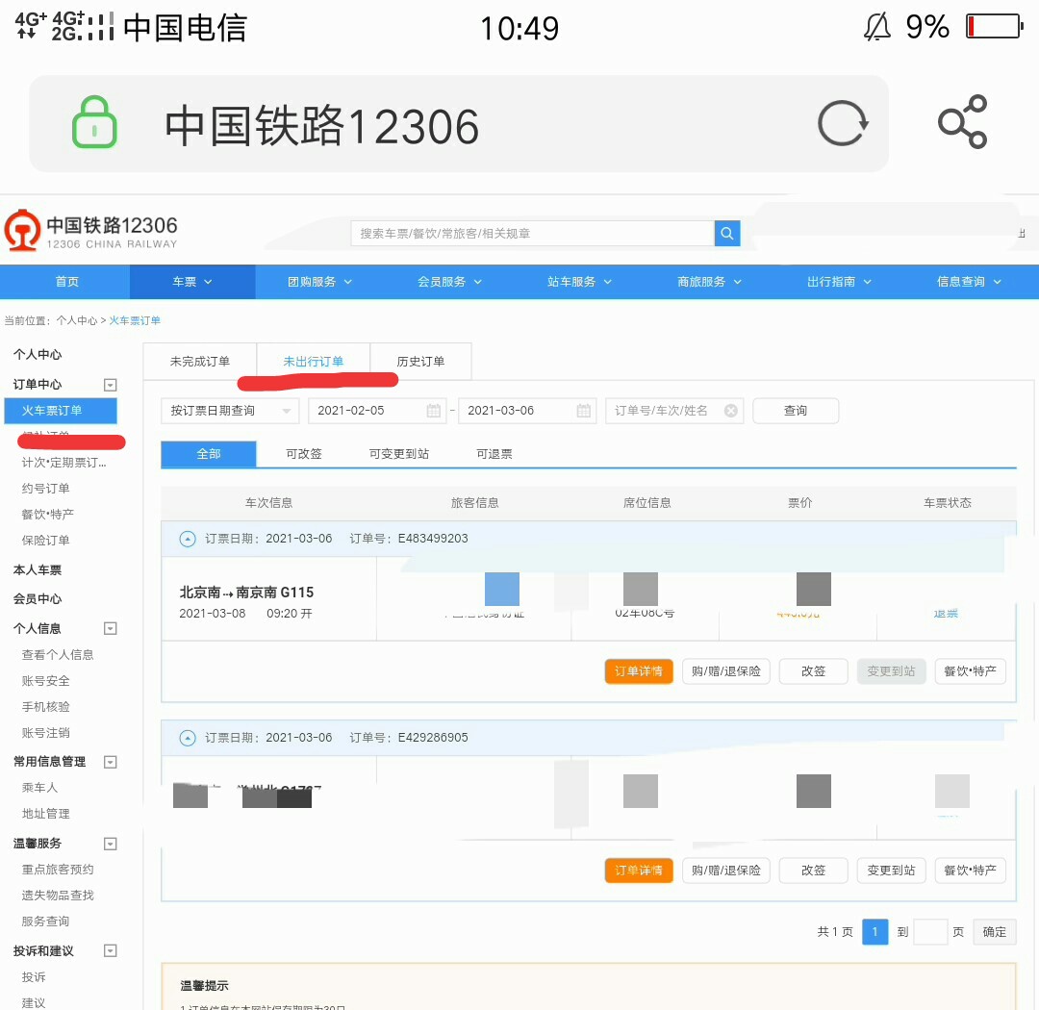Open 约号订单 in sidebar
This screenshot has width=1039, height=1010.
coord(46,489)
